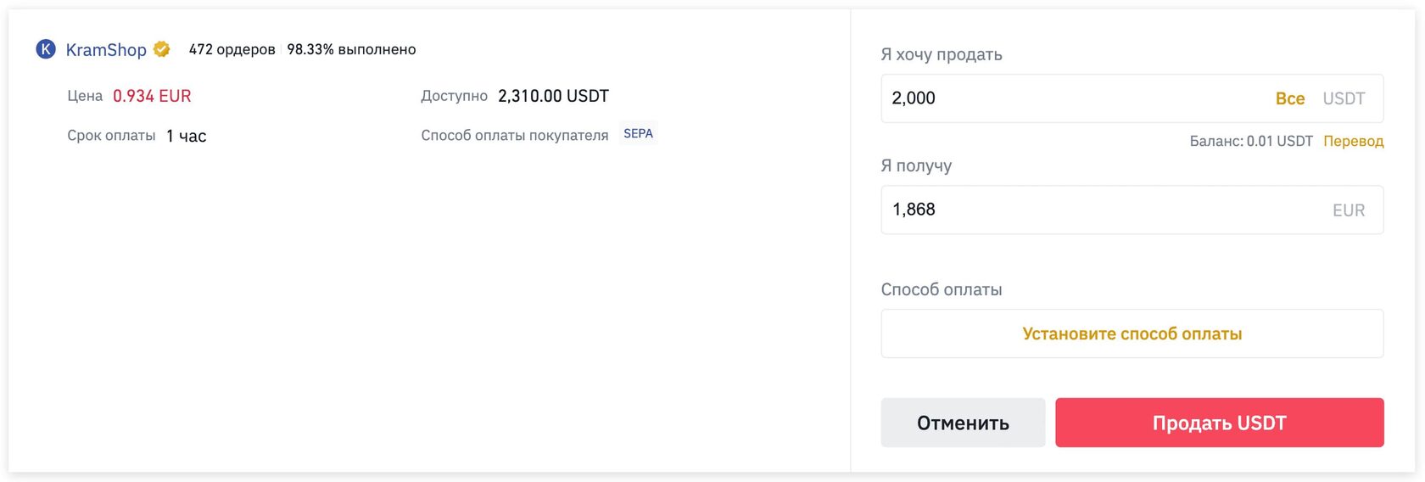The height and width of the screenshot is (482, 1425).
Task: Click the USDT currency suffix in sell field
Action: (1344, 98)
